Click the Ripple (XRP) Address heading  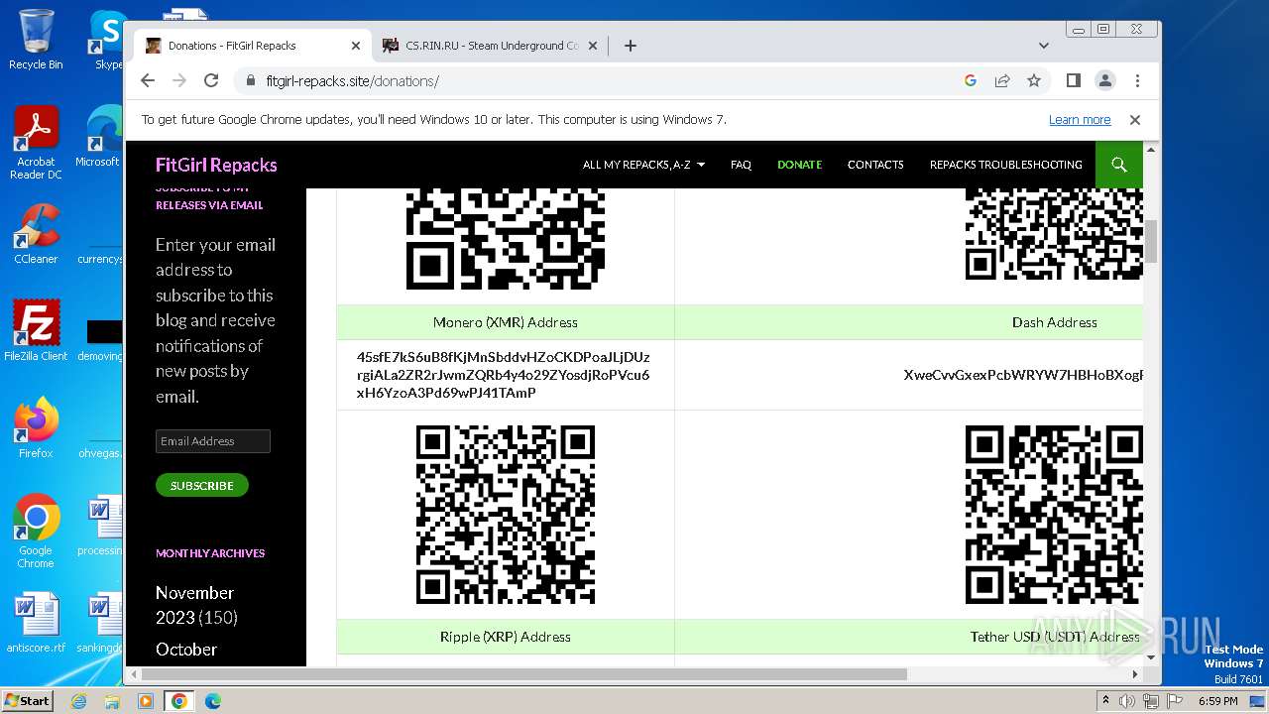coord(506,637)
